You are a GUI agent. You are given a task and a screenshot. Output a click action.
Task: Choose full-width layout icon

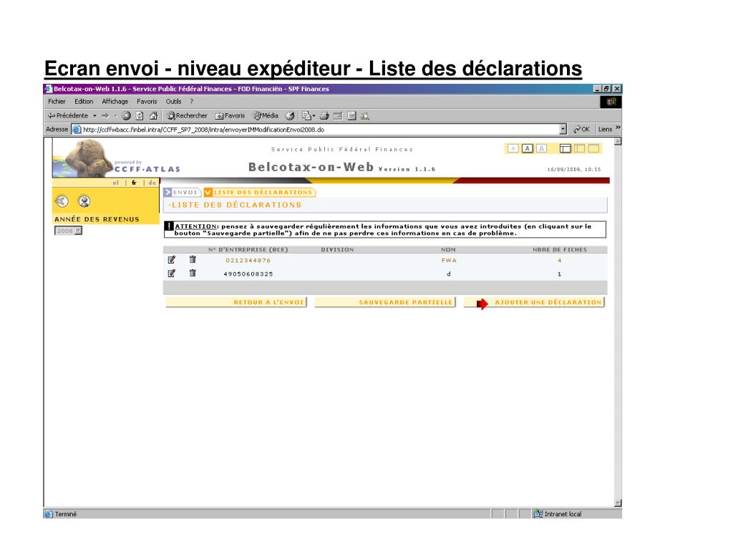[593, 148]
